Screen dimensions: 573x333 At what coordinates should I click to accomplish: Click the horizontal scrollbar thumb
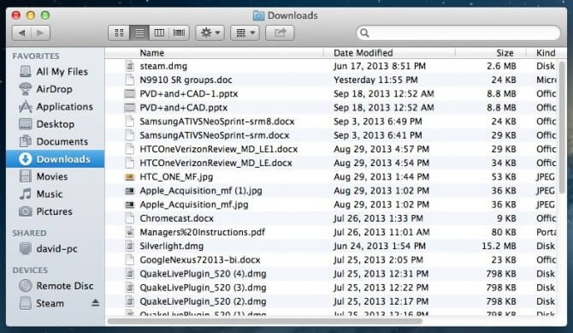pos(264,321)
